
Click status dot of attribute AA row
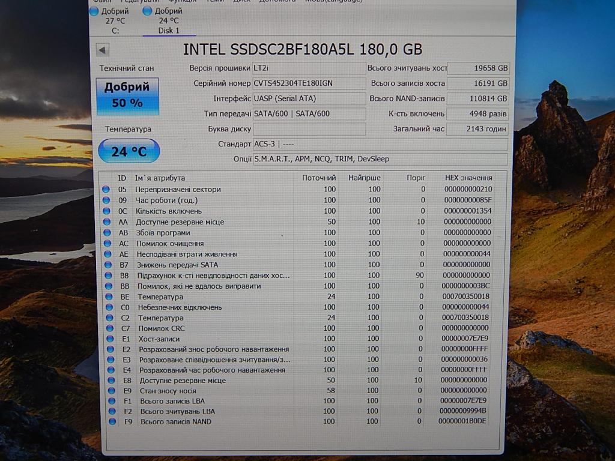click(x=107, y=221)
